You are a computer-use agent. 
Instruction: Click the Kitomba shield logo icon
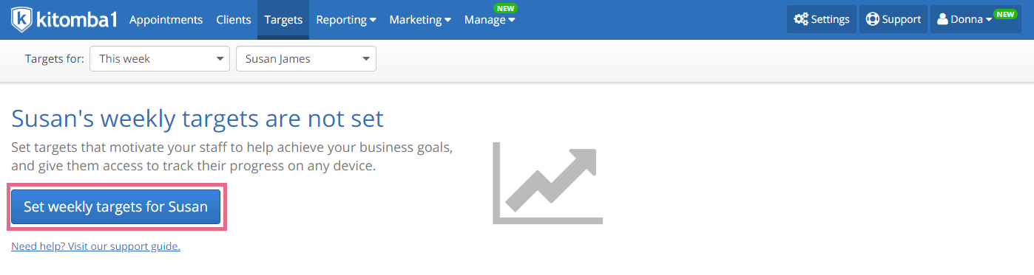coord(22,19)
